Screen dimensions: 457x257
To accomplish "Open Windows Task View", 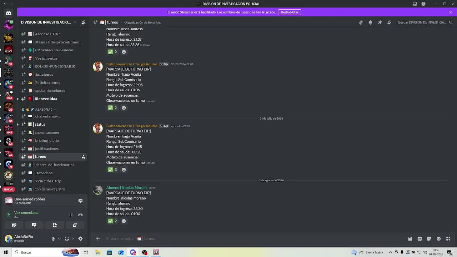I will click(x=86, y=252).
